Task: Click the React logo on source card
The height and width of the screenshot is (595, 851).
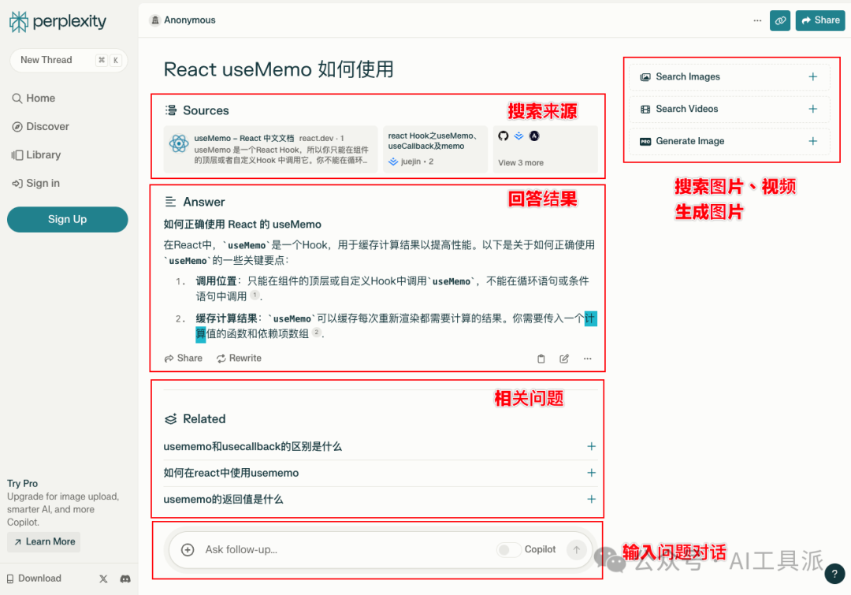Action: pos(179,144)
